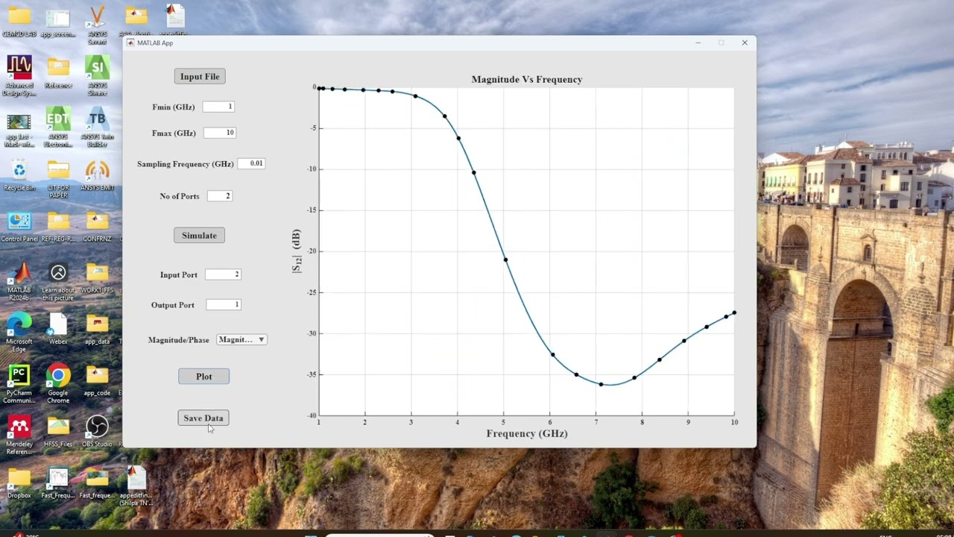The image size is (954, 537).
Task: Open the app_data folder
Action: pos(97,328)
